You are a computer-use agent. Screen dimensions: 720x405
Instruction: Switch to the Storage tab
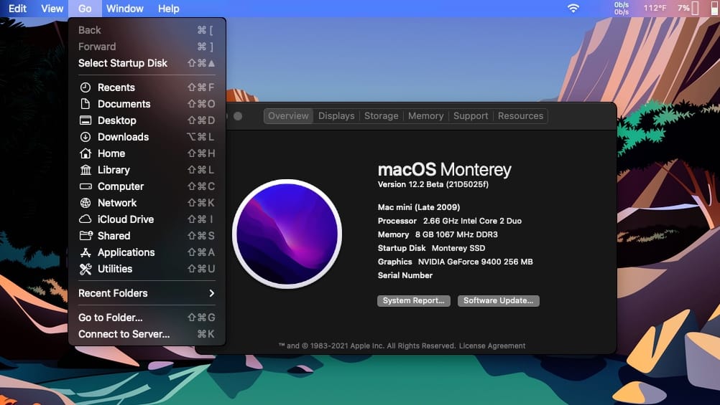click(x=381, y=116)
